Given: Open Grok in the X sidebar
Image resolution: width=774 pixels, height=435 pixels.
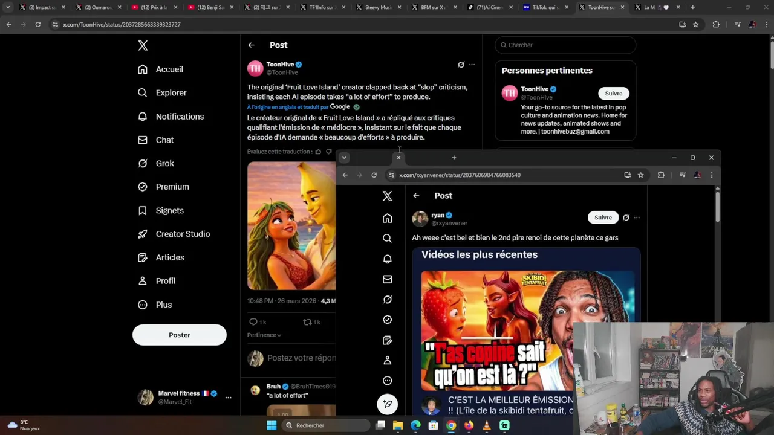Looking at the screenshot, I should coord(156,164).
